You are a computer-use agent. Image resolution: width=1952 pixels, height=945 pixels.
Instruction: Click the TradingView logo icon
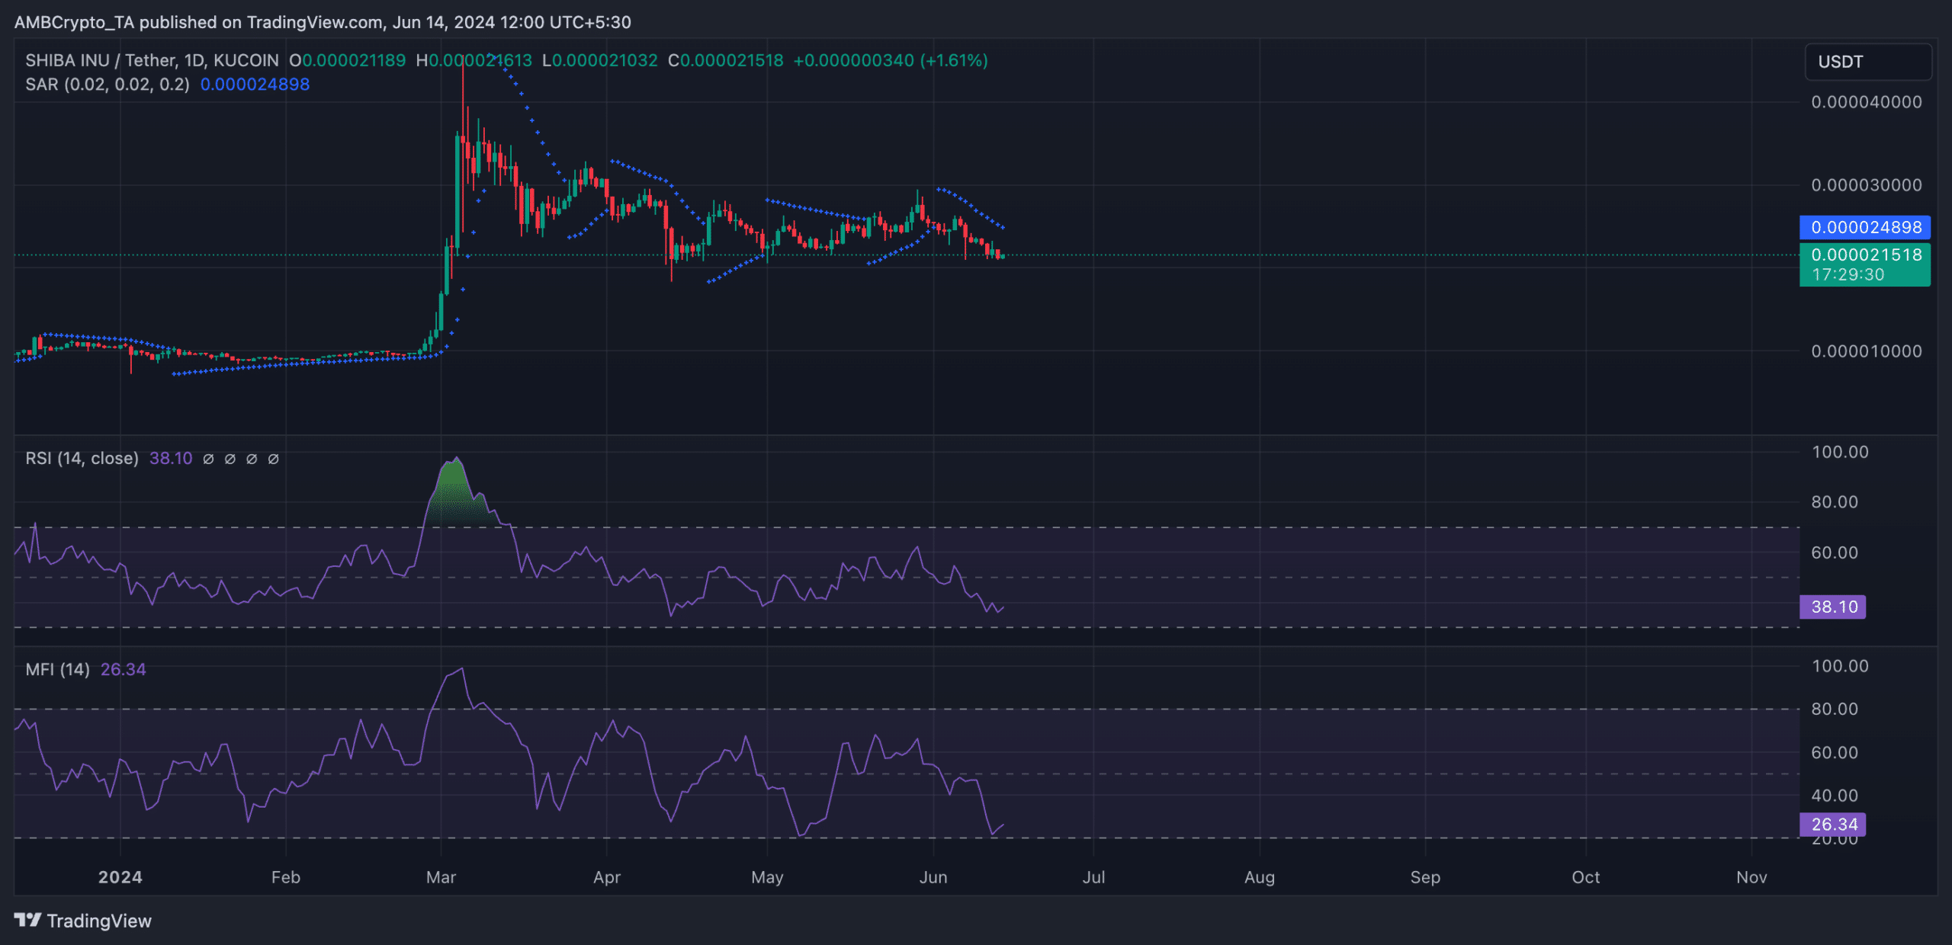point(28,920)
